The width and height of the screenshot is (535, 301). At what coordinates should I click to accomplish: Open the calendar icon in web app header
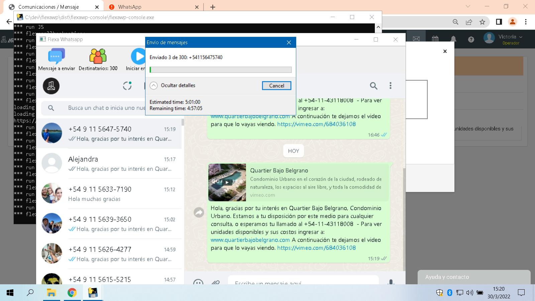point(435,39)
